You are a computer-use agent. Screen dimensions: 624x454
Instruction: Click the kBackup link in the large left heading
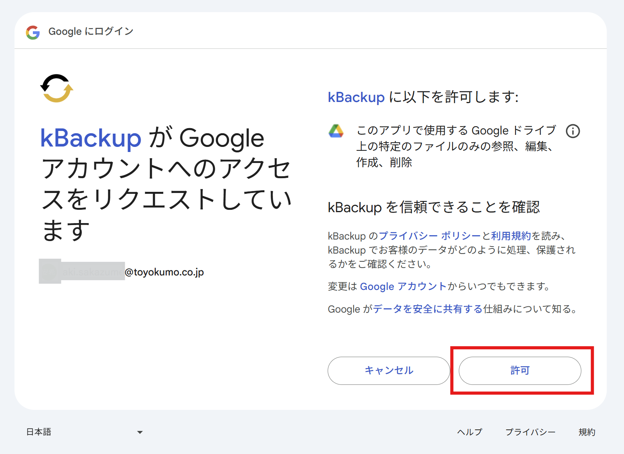pyautogui.click(x=90, y=138)
